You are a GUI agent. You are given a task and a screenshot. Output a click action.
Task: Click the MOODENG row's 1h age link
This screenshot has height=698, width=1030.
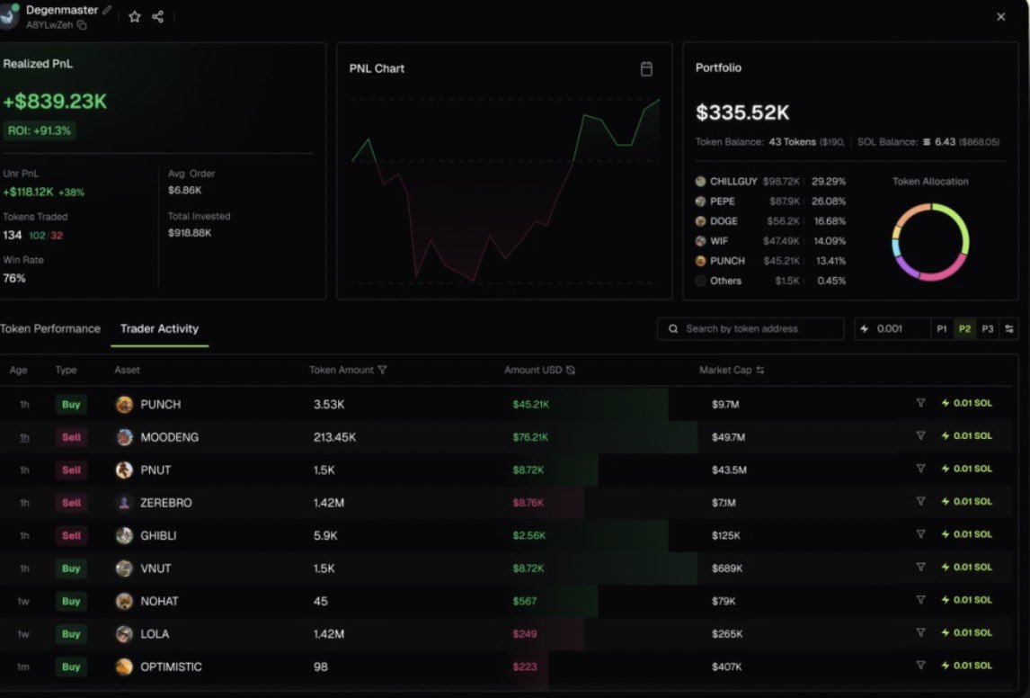click(x=24, y=438)
